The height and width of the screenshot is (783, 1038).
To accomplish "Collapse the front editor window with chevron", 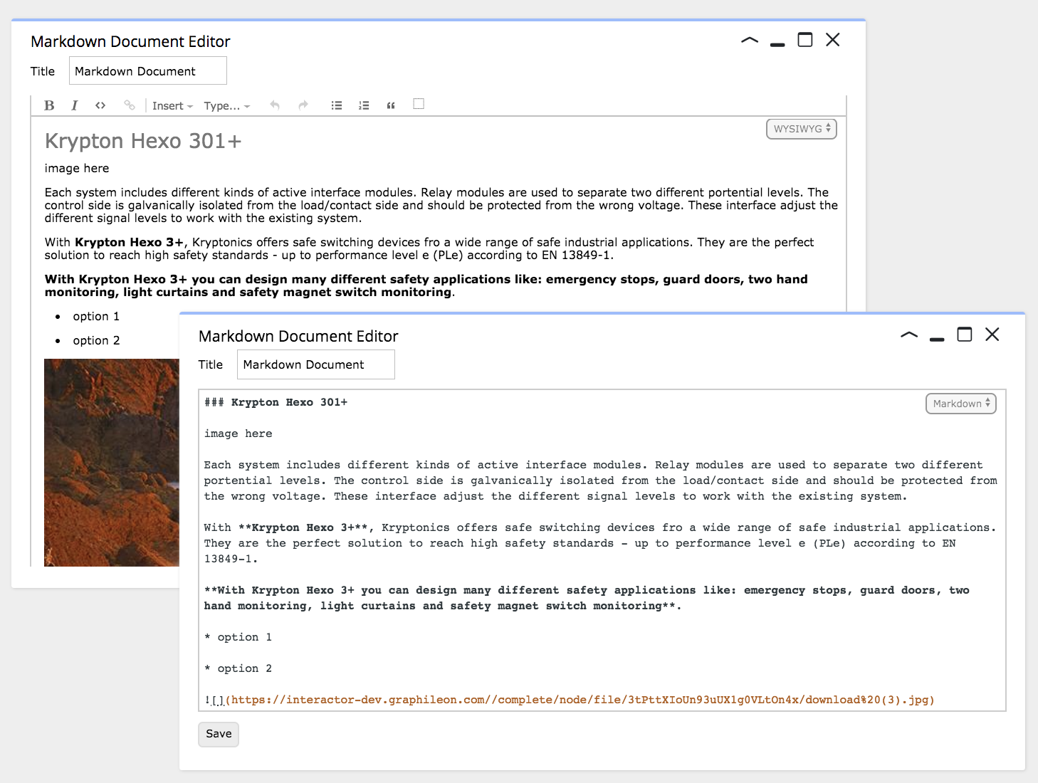I will coord(909,335).
